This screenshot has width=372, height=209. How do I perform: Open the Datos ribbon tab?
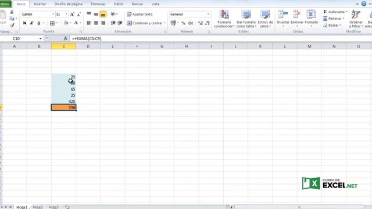click(119, 4)
